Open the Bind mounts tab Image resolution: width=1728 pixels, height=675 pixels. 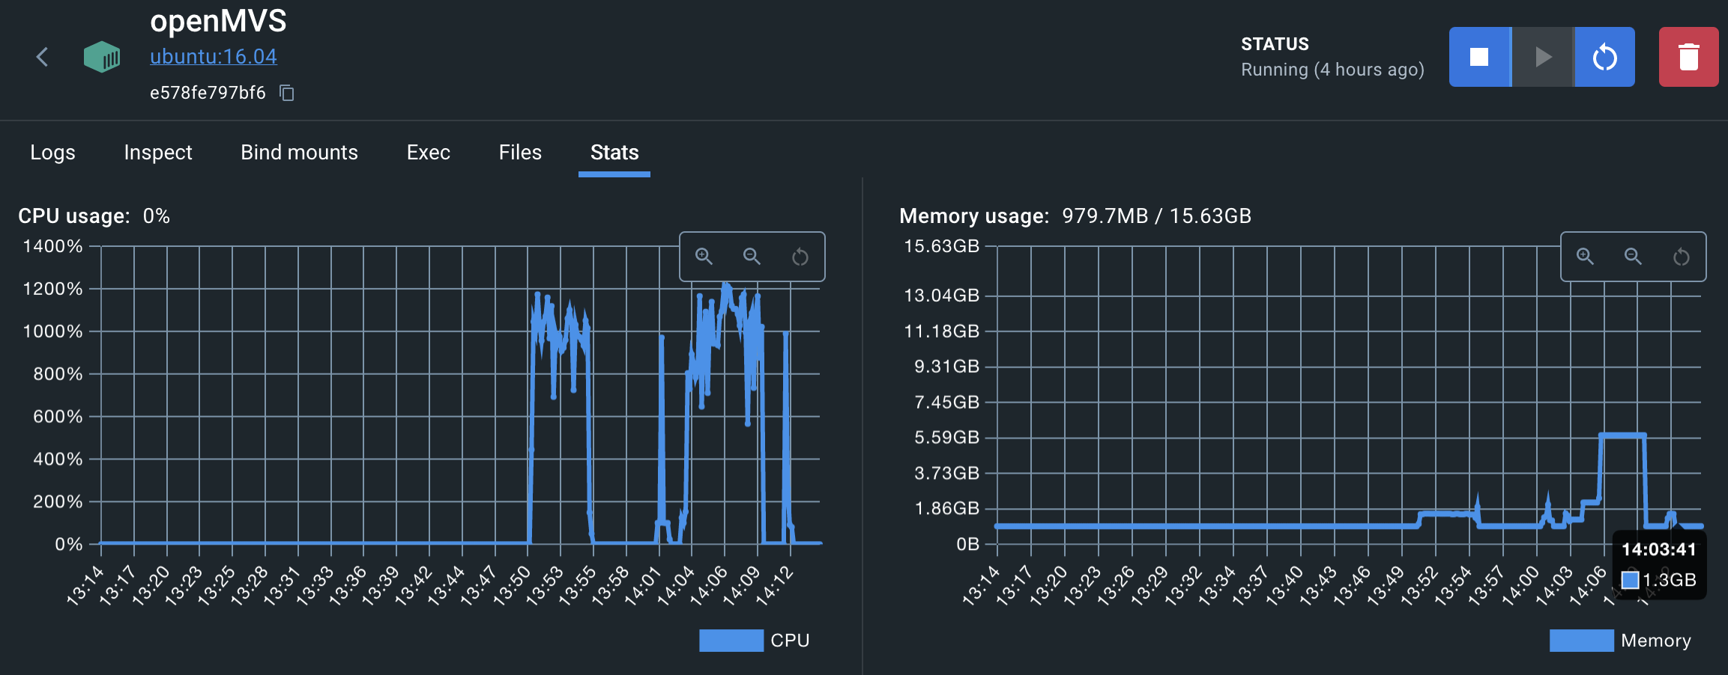tap(299, 152)
